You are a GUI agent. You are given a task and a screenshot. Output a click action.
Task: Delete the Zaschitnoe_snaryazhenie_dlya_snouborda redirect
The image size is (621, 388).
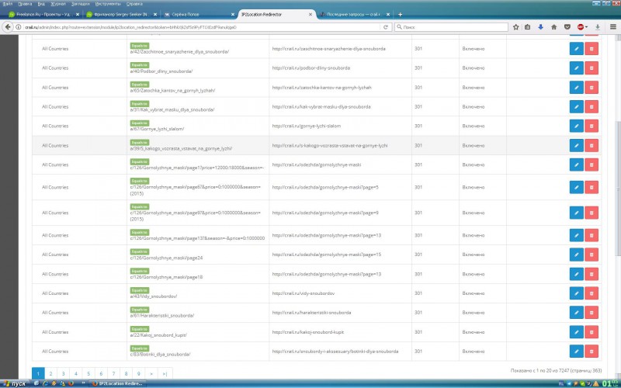[x=592, y=49]
